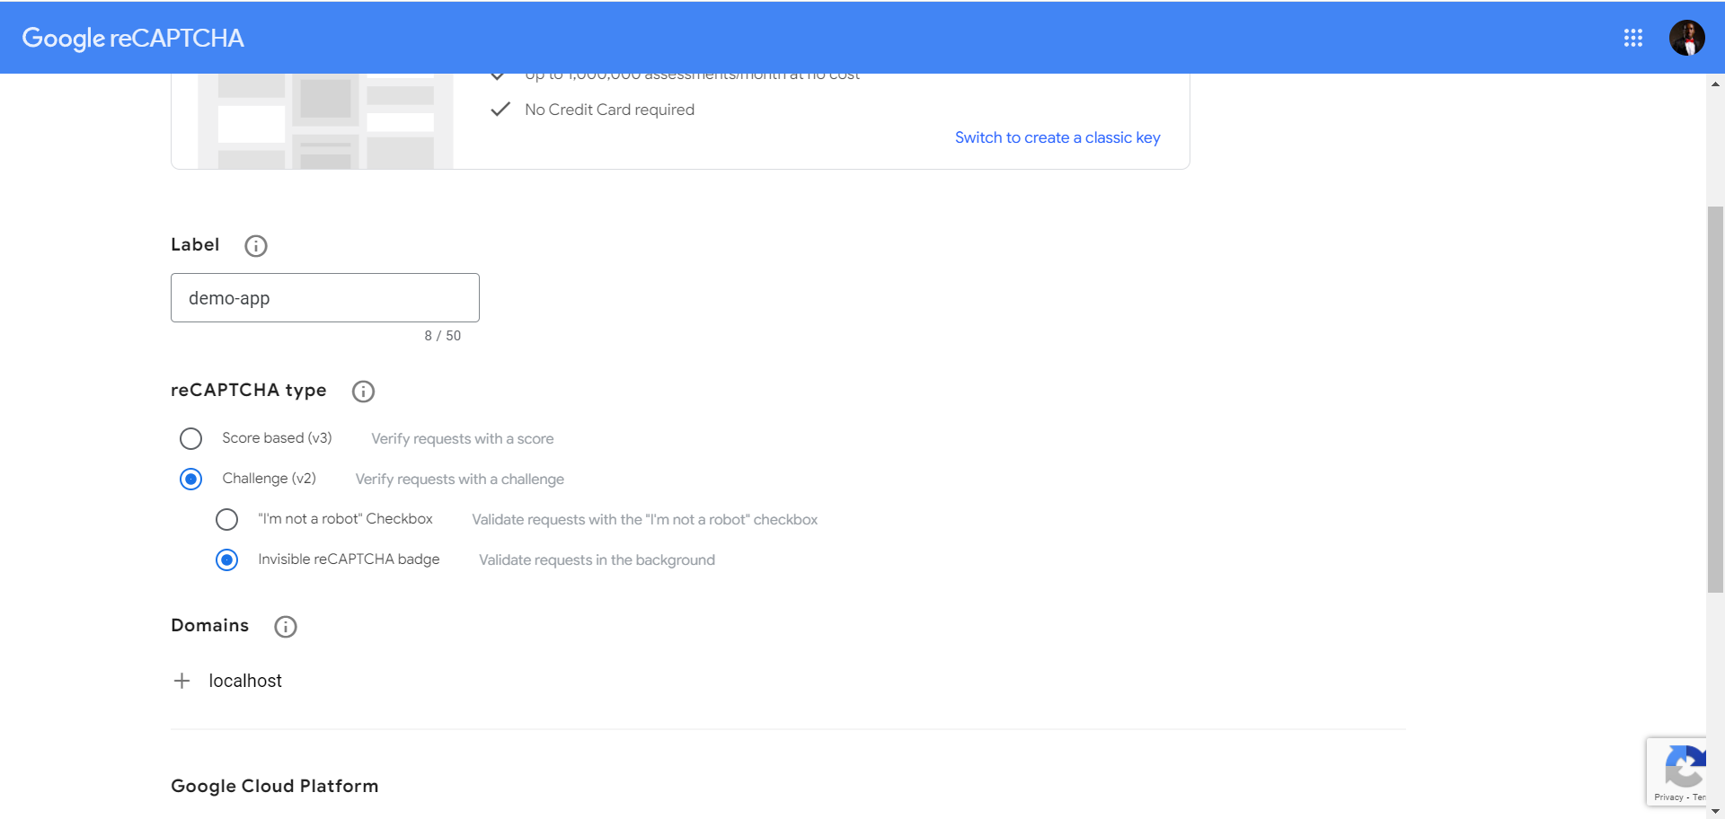Click the 'Verify requests with a score' description

coord(463,439)
